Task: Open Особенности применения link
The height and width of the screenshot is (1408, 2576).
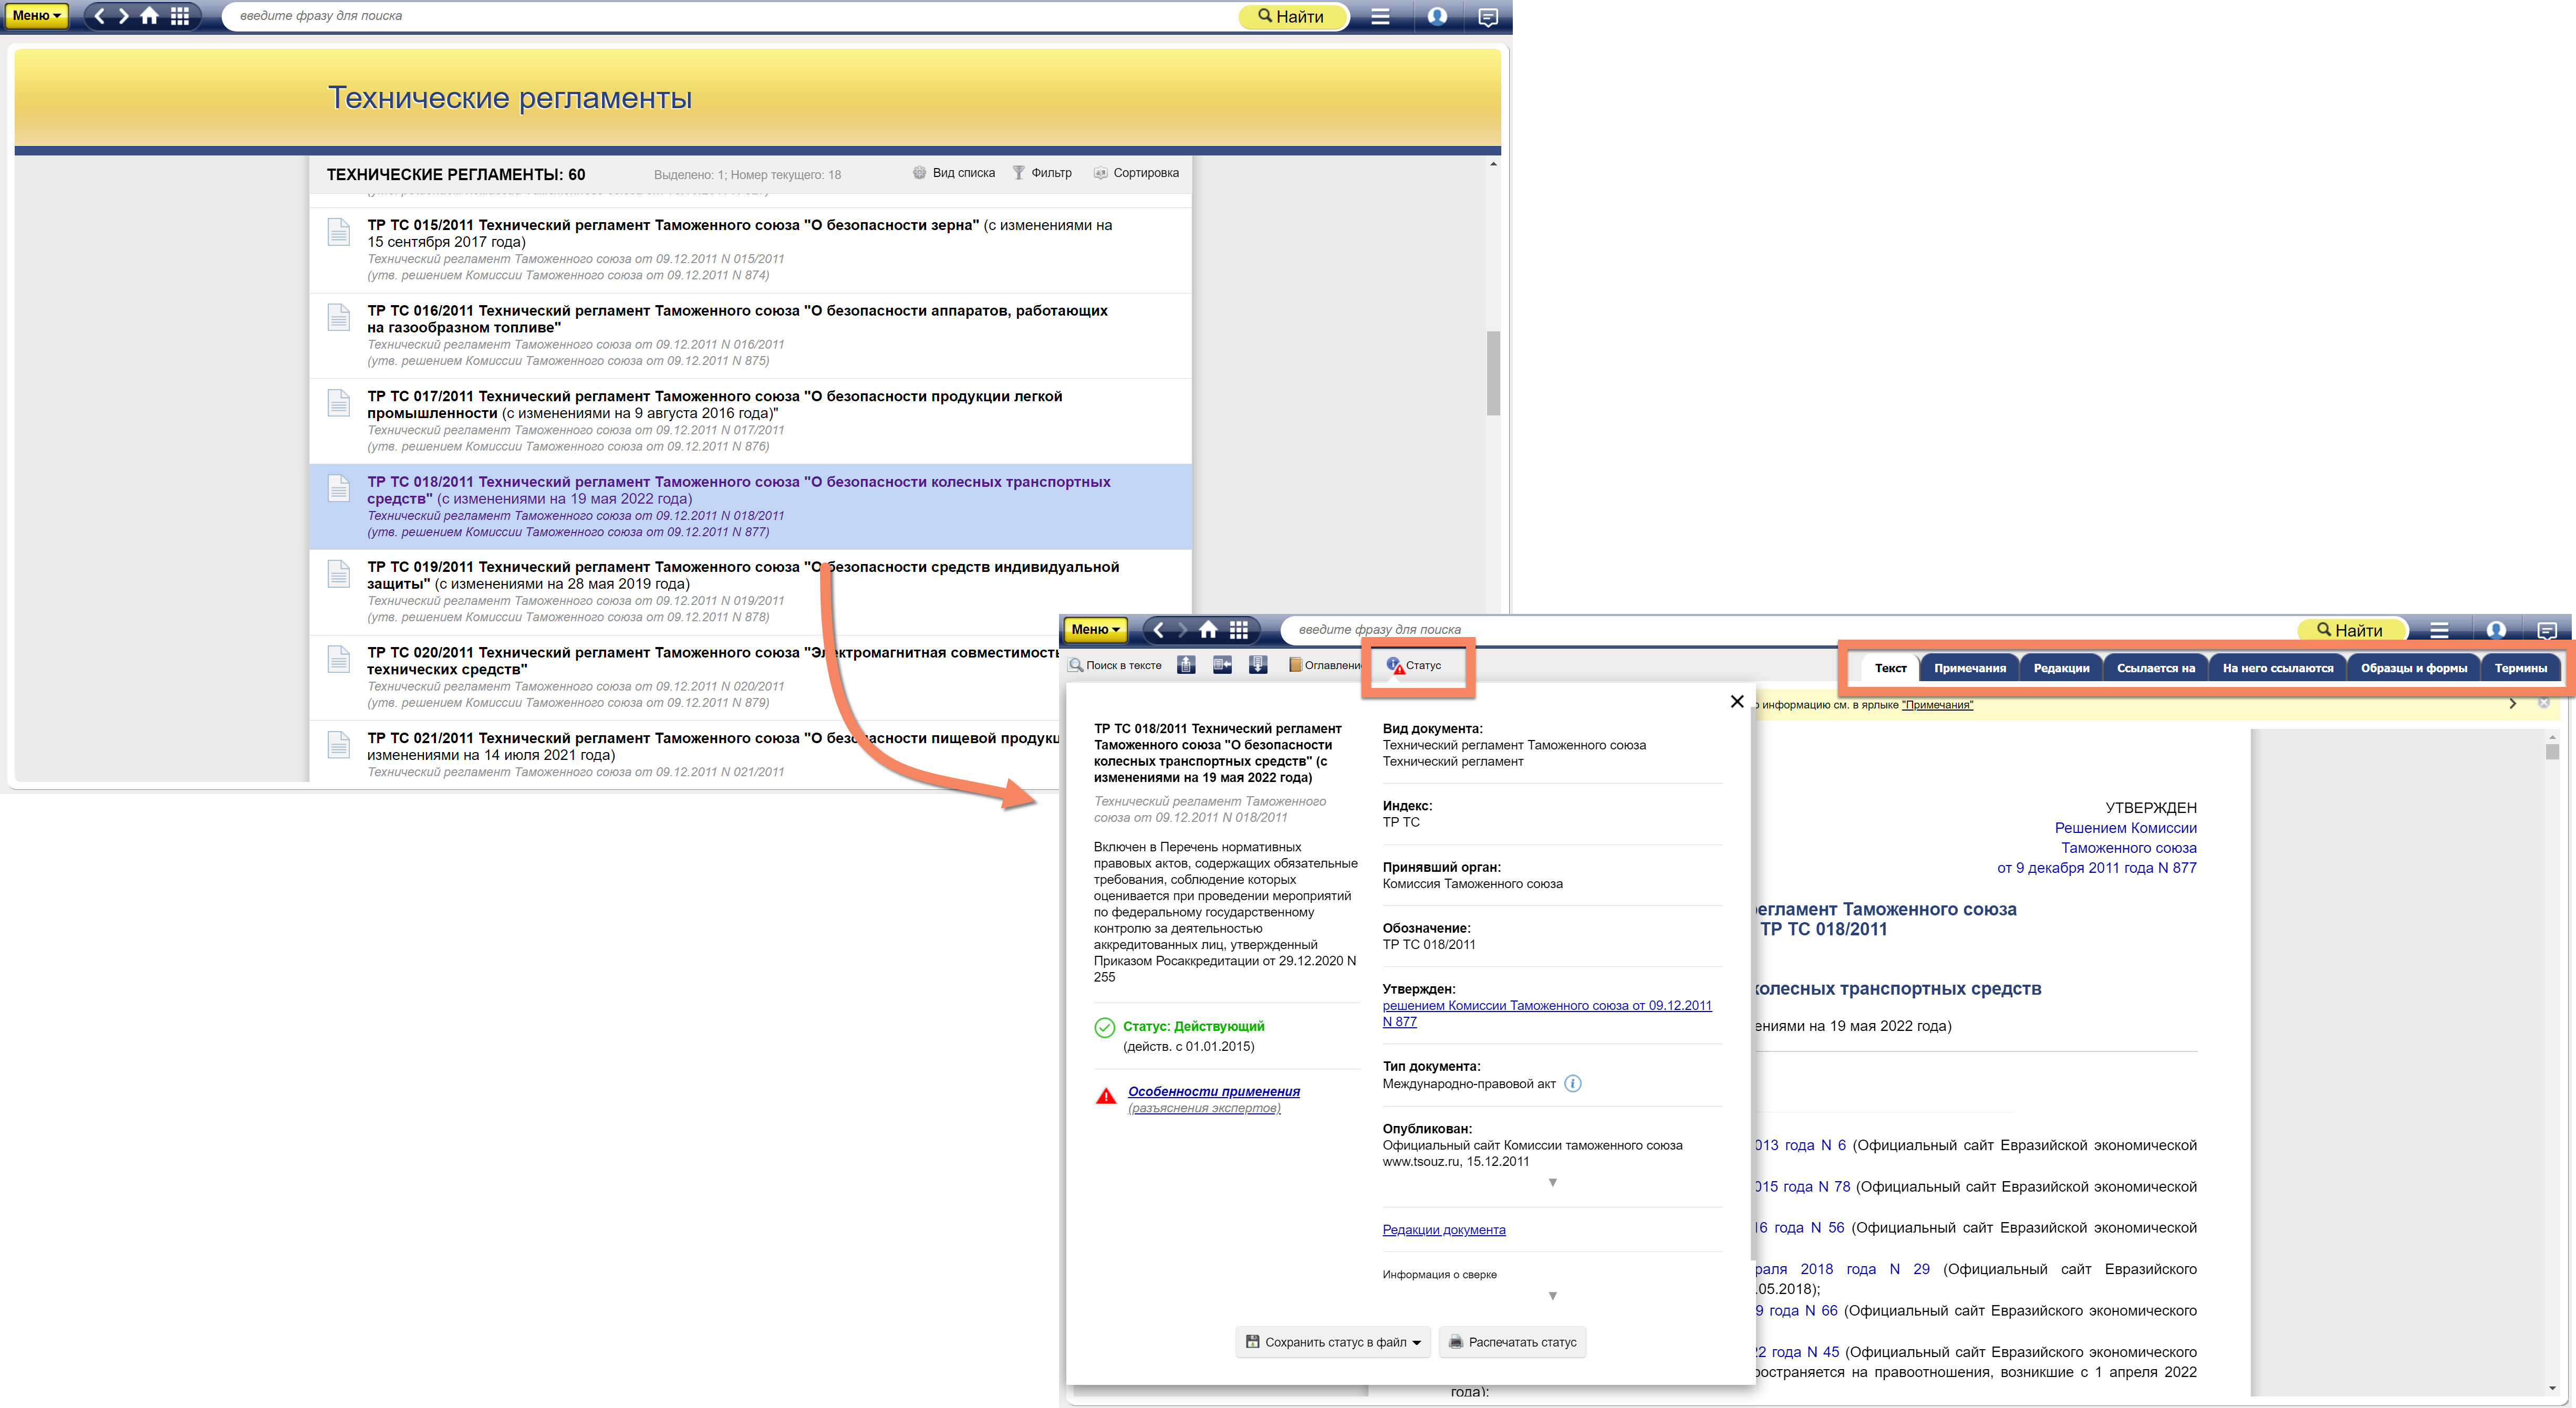Action: [x=1213, y=1092]
